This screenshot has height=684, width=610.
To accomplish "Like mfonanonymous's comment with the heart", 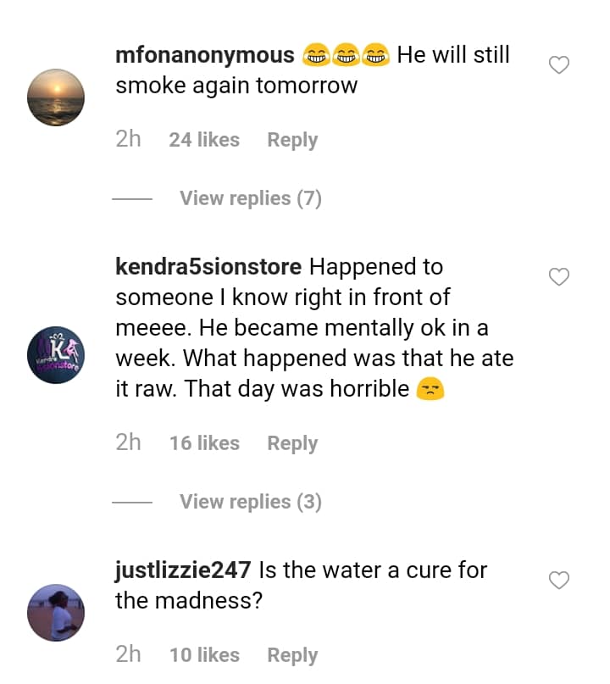I will [x=559, y=65].
